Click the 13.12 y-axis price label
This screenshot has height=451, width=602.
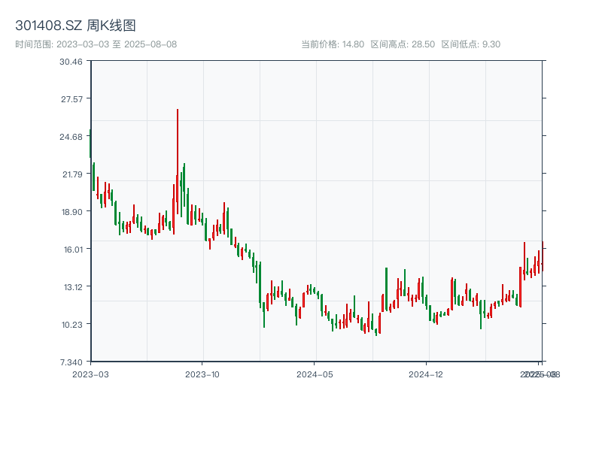tap(71, 286)
